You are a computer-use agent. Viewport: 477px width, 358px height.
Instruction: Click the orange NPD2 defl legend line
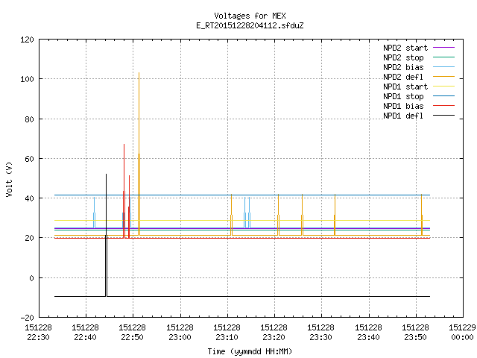point(444,76)
